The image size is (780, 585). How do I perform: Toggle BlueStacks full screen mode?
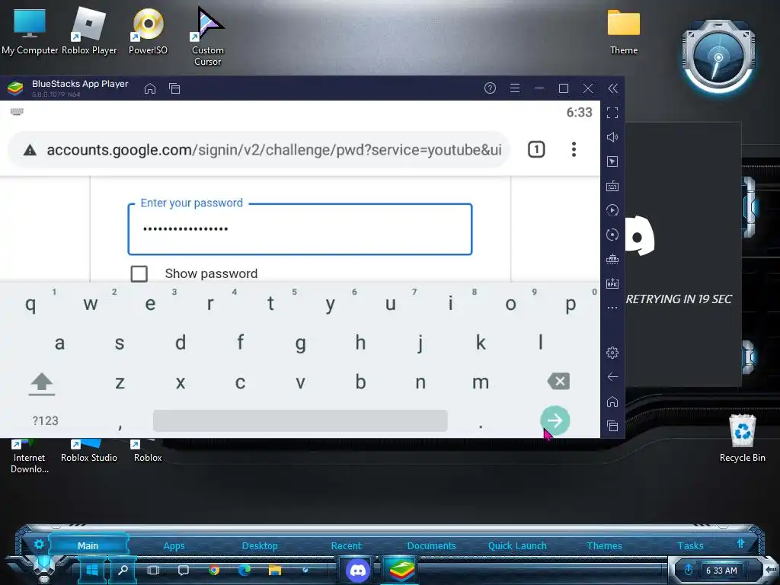pos(612,113)
